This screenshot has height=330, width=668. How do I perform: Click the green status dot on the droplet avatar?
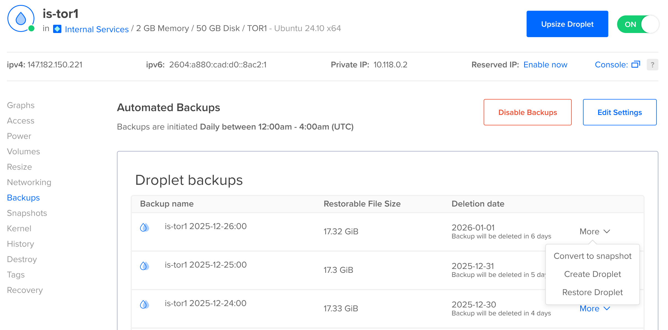click(31, 28)
